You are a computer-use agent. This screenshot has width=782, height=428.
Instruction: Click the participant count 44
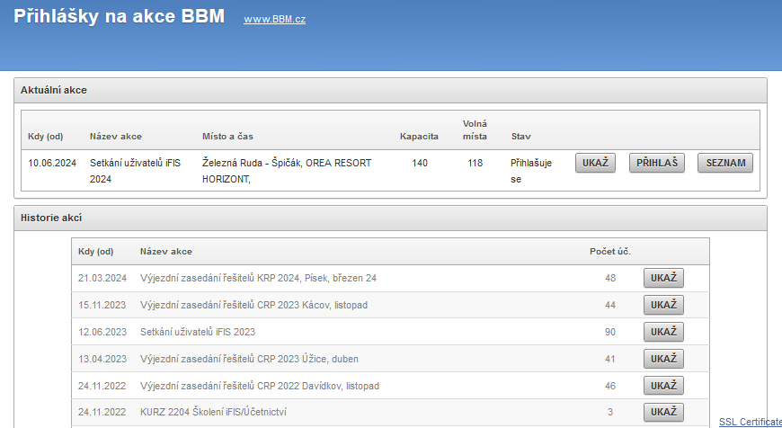pos(610,305)
